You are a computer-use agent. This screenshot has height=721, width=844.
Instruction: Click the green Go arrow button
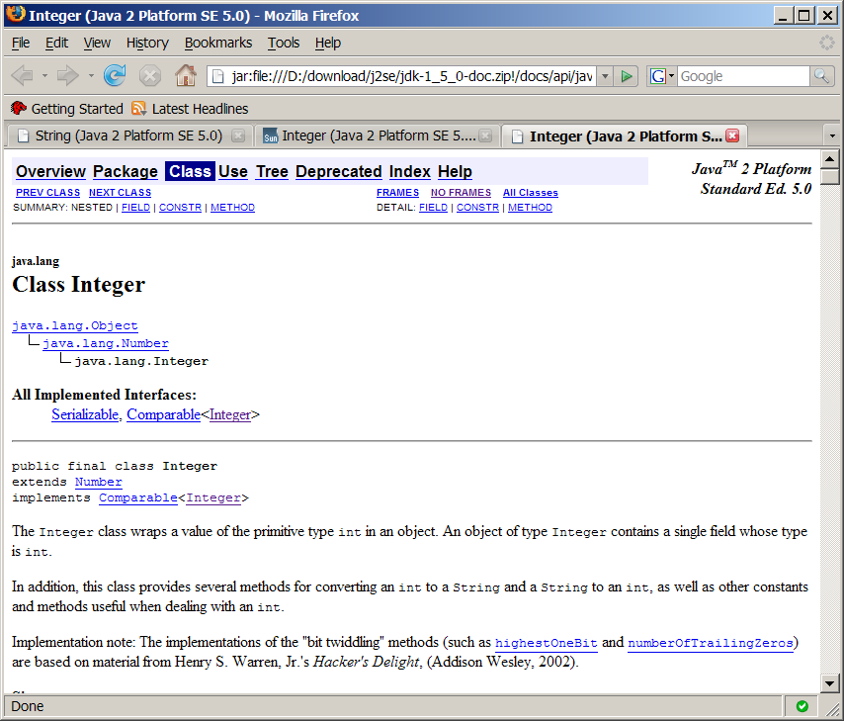[626, 76]
